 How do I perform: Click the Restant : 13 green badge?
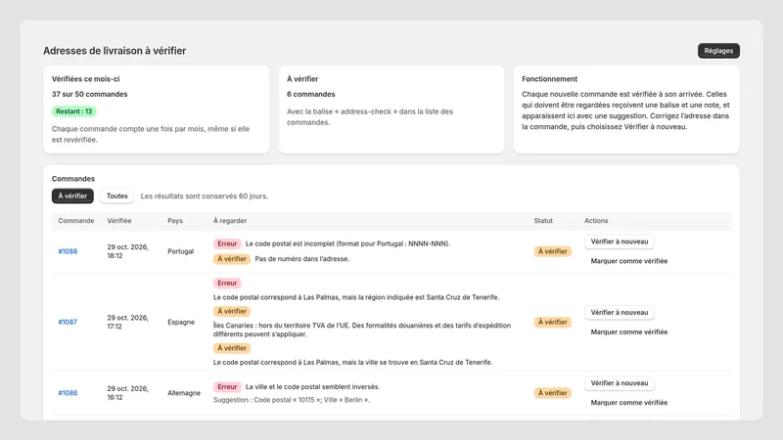[x=74, y=111]
